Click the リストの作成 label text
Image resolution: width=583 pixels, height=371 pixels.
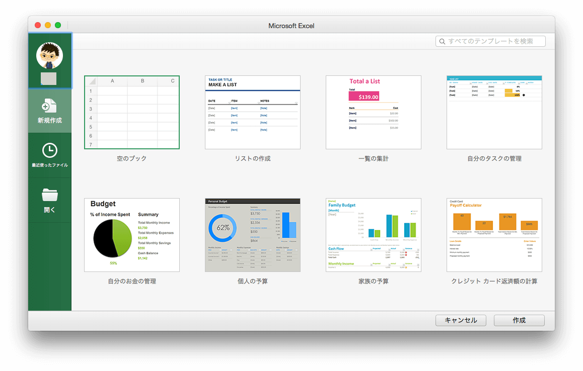point(252,158)
